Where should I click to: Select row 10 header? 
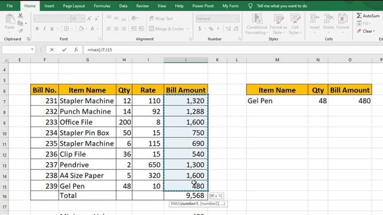click(x=4, y=133)
